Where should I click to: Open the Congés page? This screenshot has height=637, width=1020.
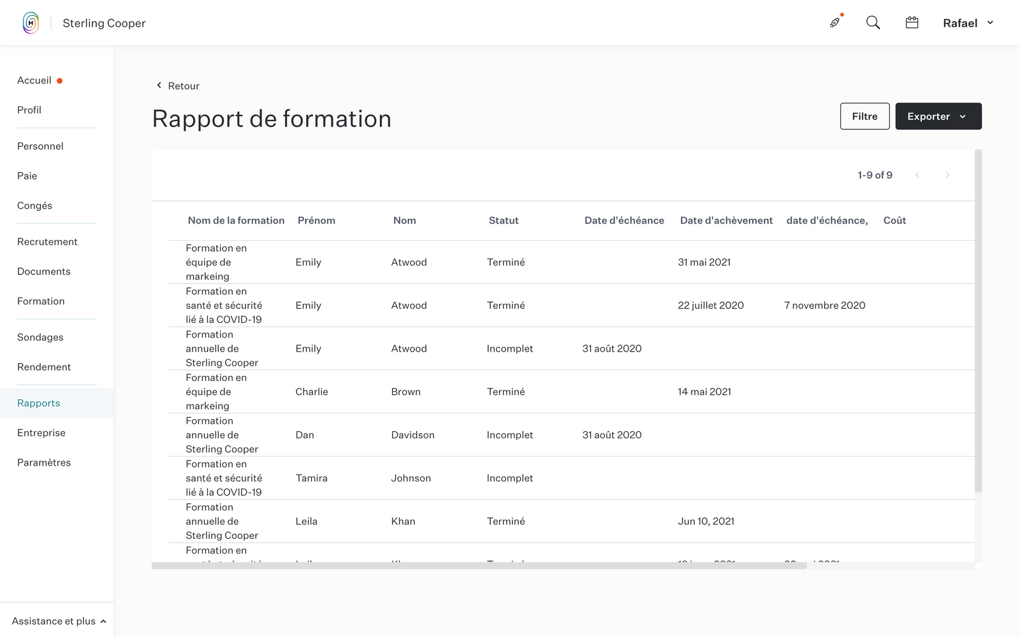click(x=34, y=205)
